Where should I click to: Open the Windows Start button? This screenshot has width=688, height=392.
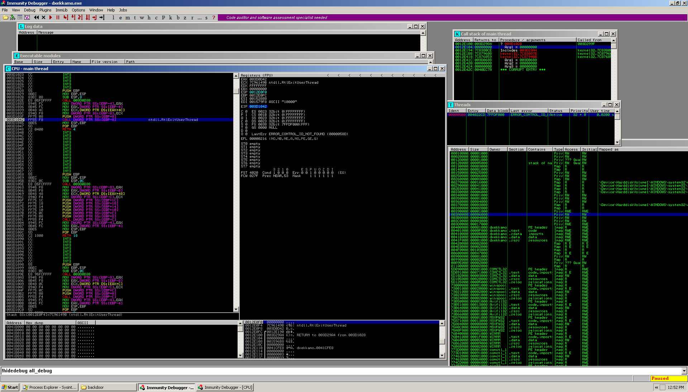click(x=10, y=387)
